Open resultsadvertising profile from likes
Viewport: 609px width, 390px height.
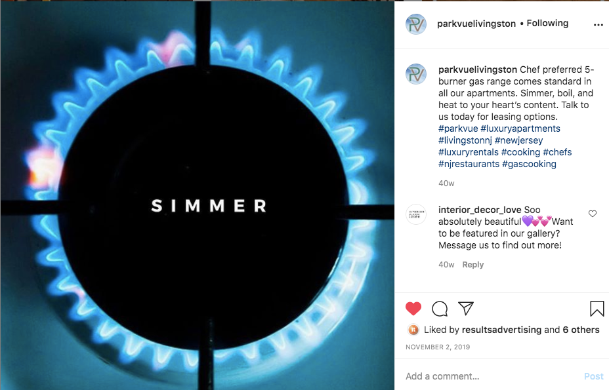[501, 330]
